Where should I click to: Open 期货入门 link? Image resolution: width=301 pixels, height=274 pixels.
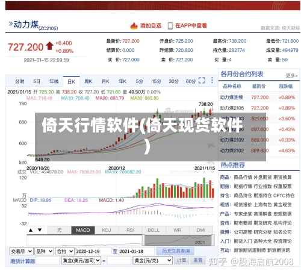click(x=243, y=241)
